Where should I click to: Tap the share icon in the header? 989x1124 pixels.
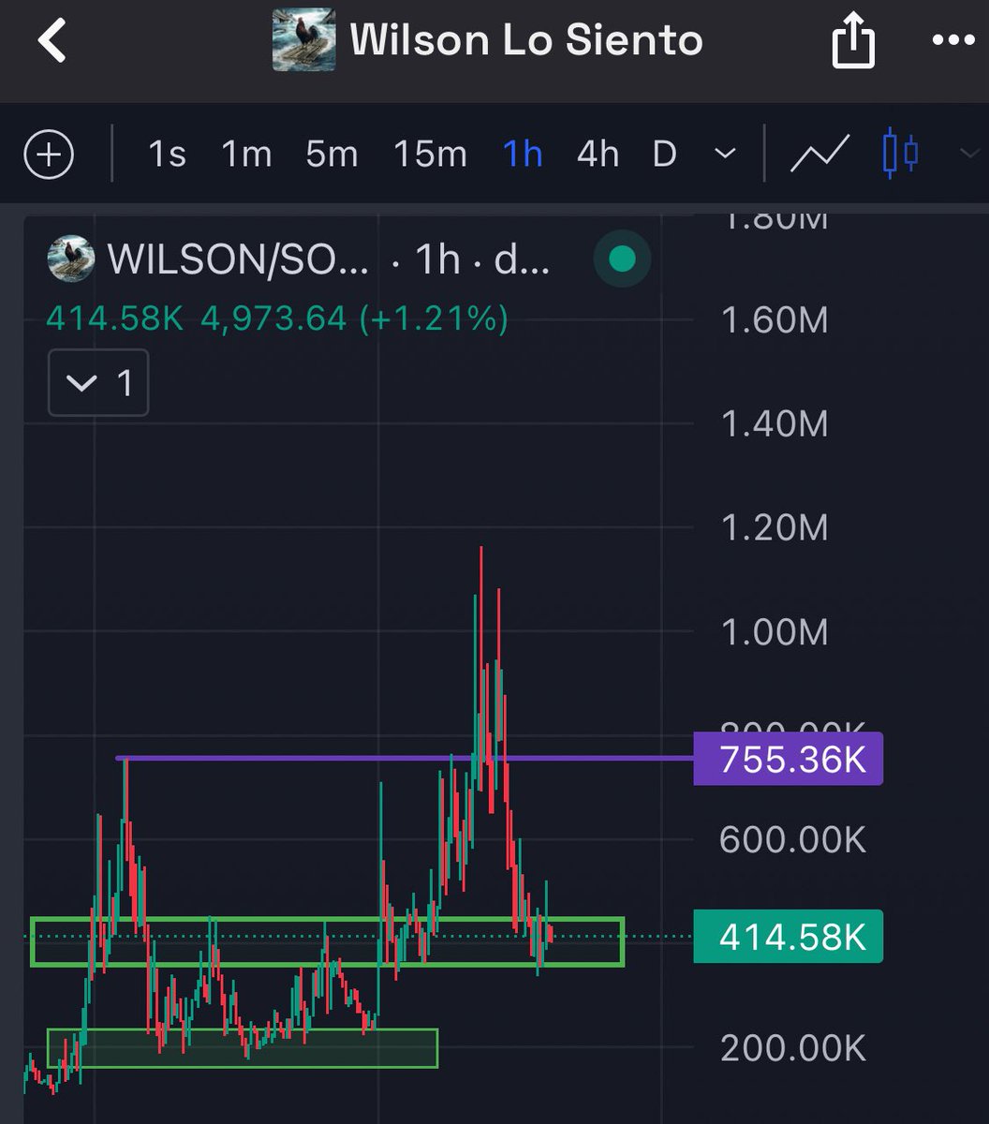click(853, 42)
